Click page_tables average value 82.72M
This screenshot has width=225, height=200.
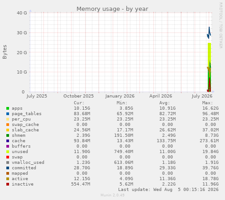click(x=168, y=114)
